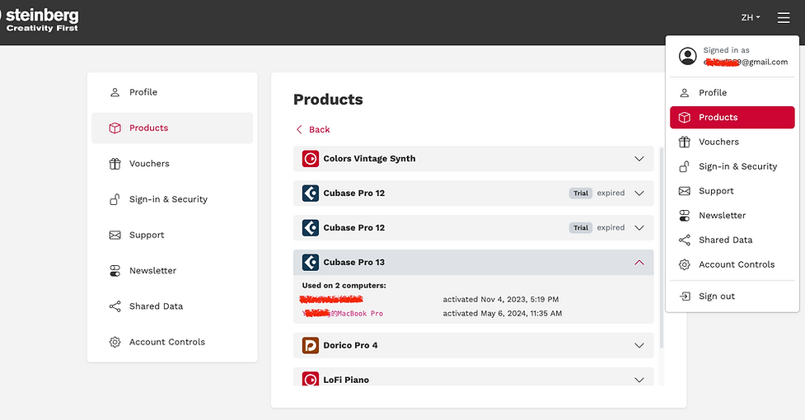The image size is (805, 420).
Task: Click the MacBook Pro computer link
Action: pos(343,313)
